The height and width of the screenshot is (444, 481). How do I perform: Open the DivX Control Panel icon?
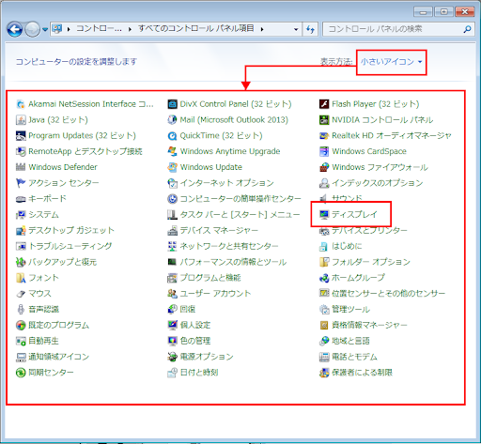(x=172, y=104)
